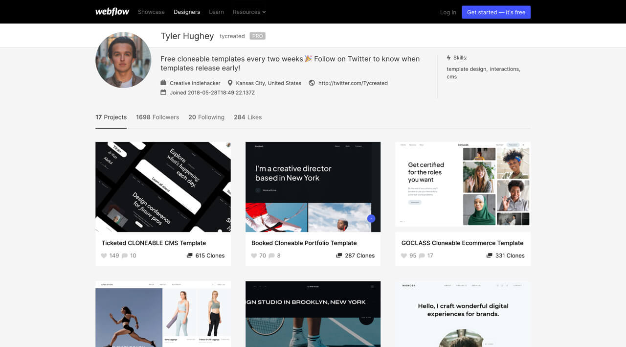Click the PRO badge

tap(257, 36)
